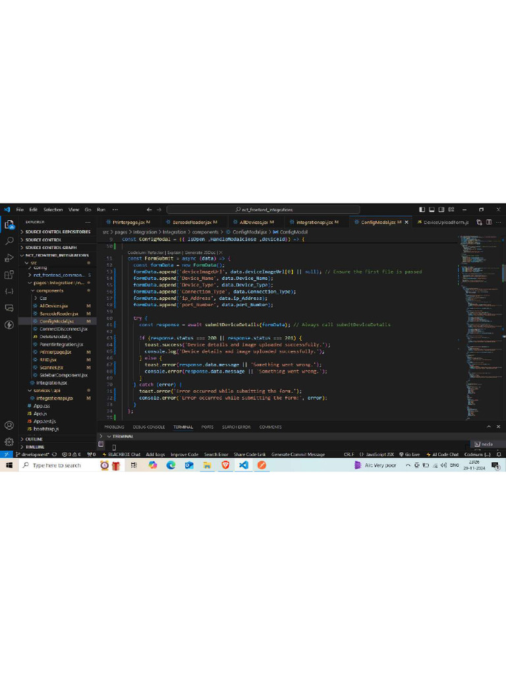This screenshot has height=675, width=506.
Task: Expand the Outline section
Action: point(57,439)
